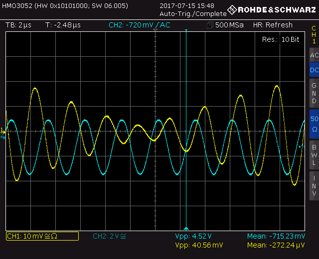This screenshot has height=259, width=319.
Task: Click the Rohde & Schwarz logo
Action: (271, 9)
